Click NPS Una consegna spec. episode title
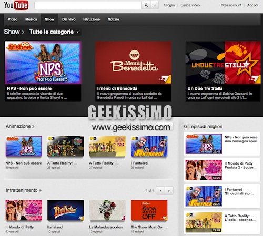Screen dimensions: 263x236 (241, 139)
